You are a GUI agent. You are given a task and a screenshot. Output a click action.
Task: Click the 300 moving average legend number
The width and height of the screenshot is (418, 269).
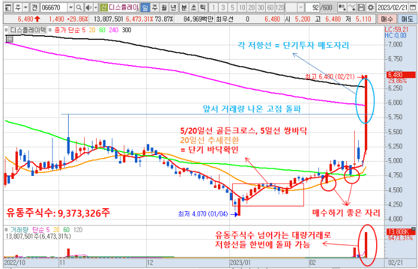[x=127, y=30]
